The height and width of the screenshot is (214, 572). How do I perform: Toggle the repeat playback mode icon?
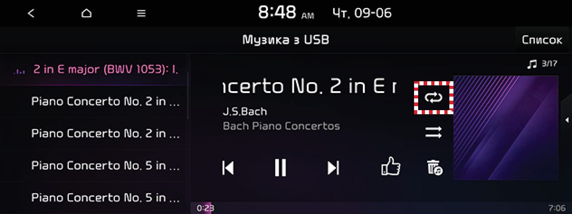[434, 98]
